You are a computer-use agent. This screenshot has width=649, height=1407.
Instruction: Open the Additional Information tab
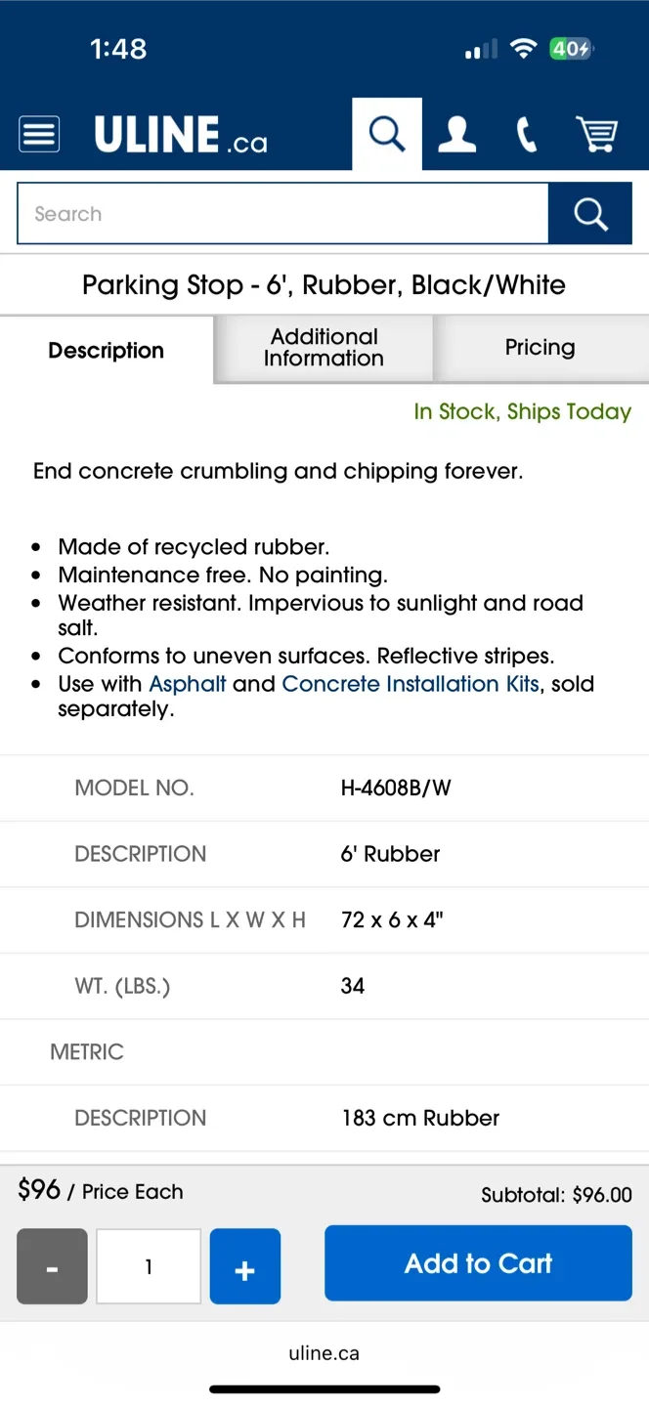324,348
